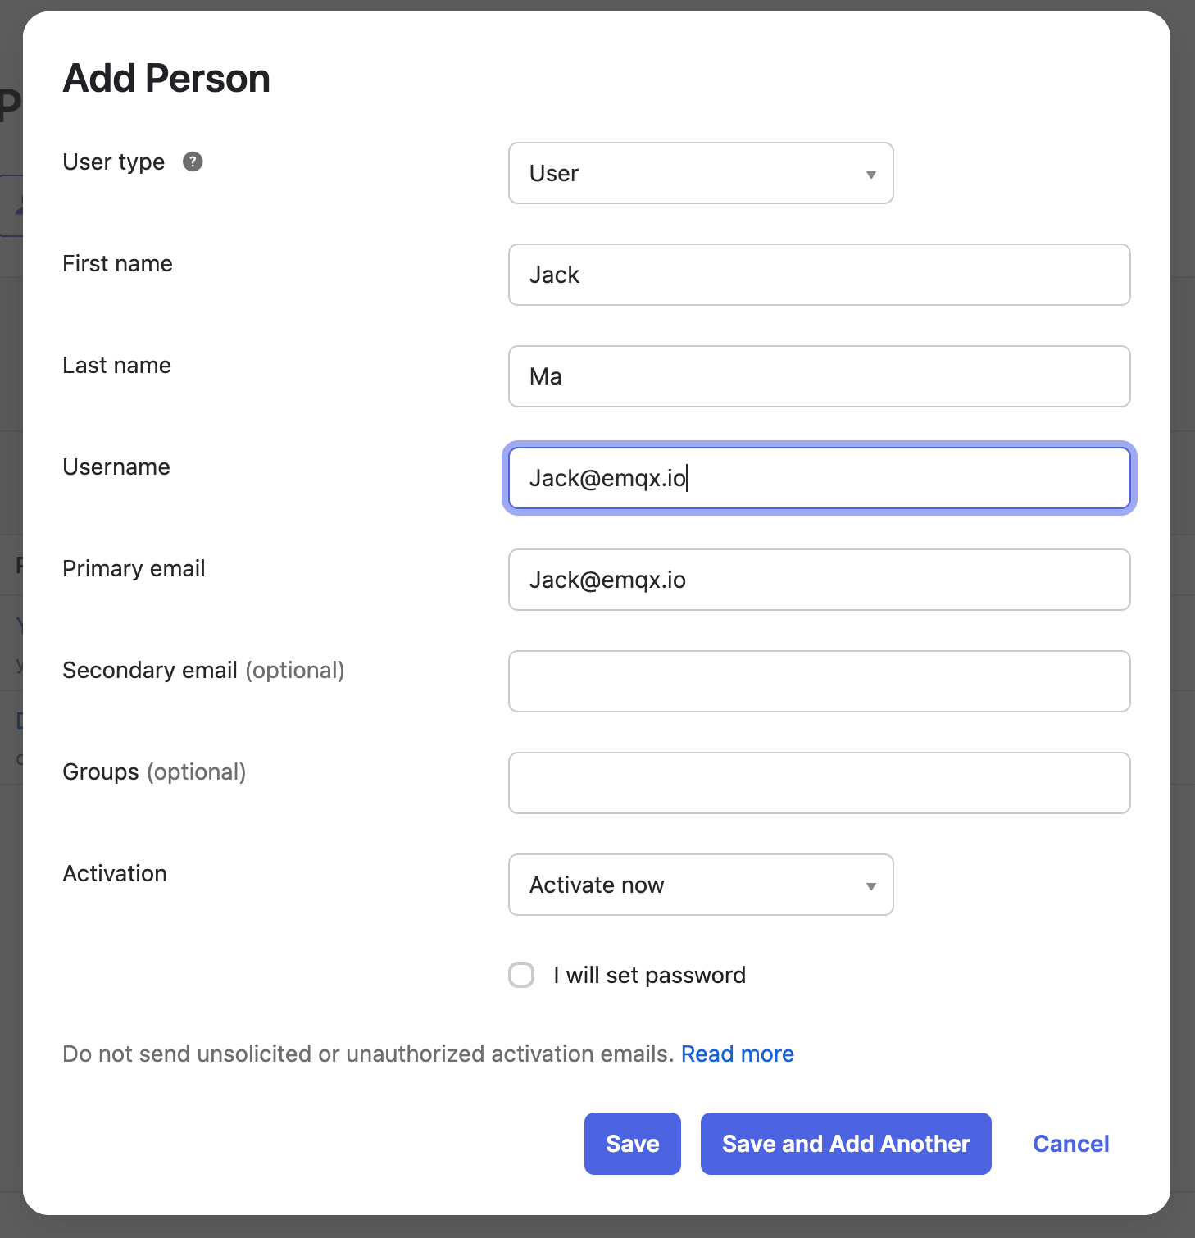This screenshot has height=1238, width=1195.
Task: Click the First name label text
Action: tap(117, 263)
